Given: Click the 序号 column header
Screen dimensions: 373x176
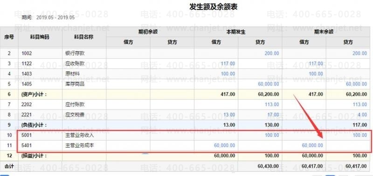Looking at the screenshot, I should 9,37.
